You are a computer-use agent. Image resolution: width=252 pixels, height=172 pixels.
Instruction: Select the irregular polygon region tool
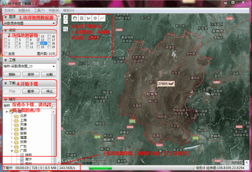[88, 18]
